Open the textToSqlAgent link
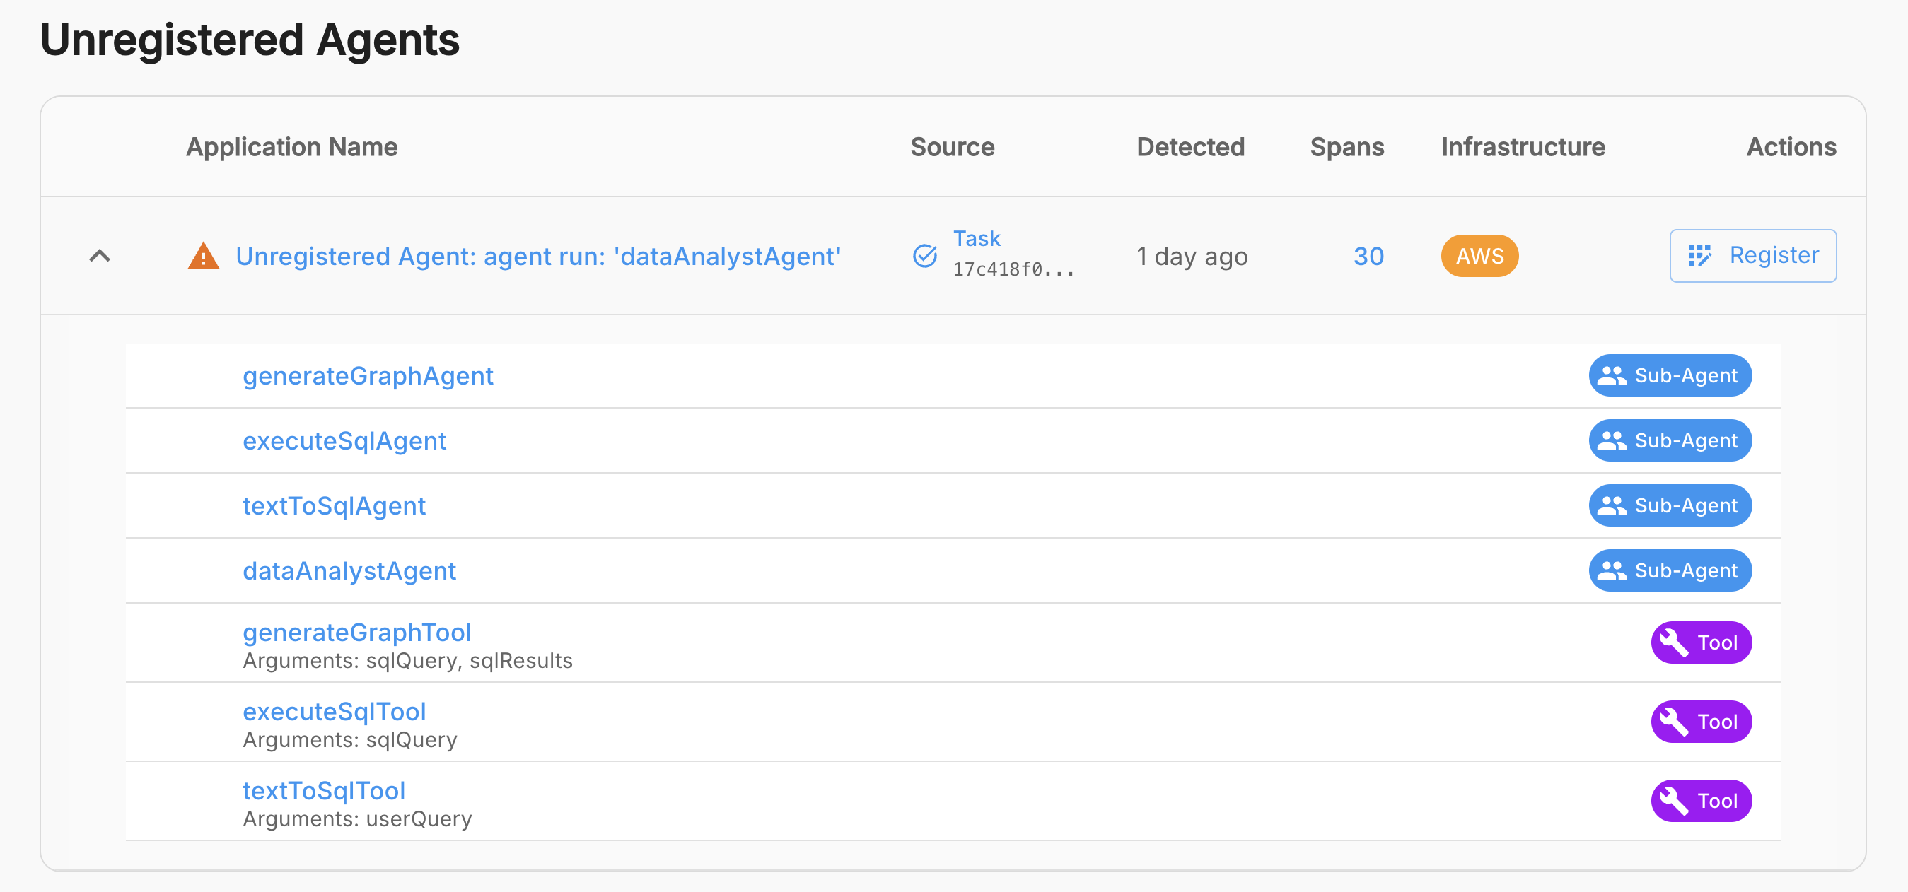Image resolution: width=1908 pixels, height=892 pixels. (334, 505)
